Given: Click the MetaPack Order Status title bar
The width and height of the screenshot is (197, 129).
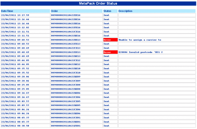Looking at the screenshot, I should coord(98,3).
